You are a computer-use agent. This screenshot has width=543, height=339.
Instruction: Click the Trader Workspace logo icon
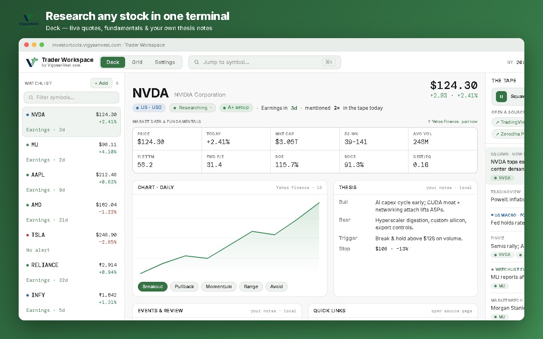coord(32,62)
